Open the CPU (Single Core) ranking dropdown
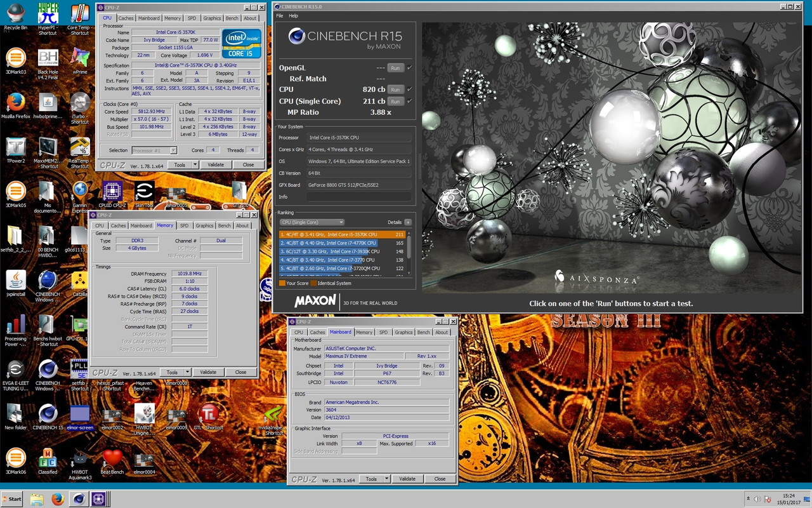 point(312,222)
